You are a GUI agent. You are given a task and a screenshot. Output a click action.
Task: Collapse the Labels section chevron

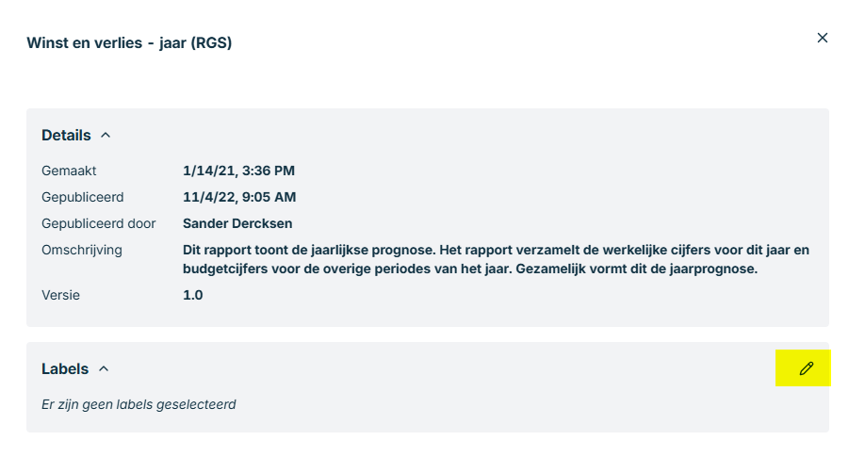[104, 368]
